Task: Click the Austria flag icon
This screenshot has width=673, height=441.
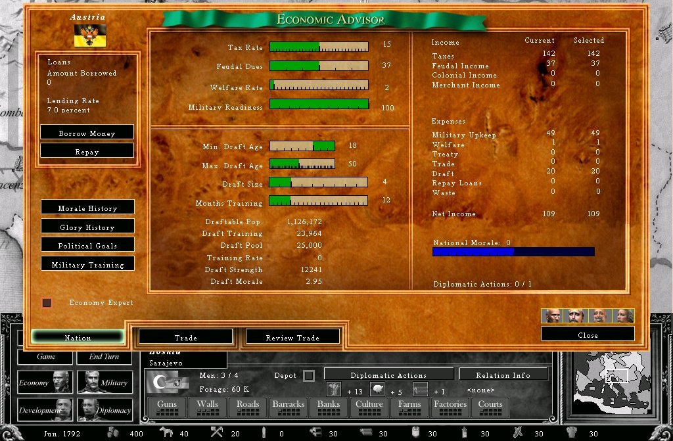Action: pyautogui.click(x=90, y=35)
